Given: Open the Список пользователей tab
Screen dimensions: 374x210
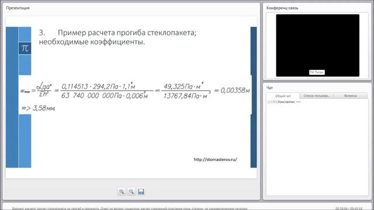Looking at the screenshot, I should [x=317, y=96].
